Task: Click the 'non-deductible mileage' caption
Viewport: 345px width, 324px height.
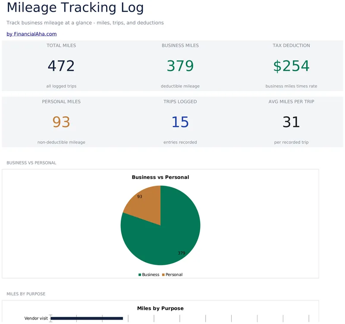Action: tap(61, 142)
